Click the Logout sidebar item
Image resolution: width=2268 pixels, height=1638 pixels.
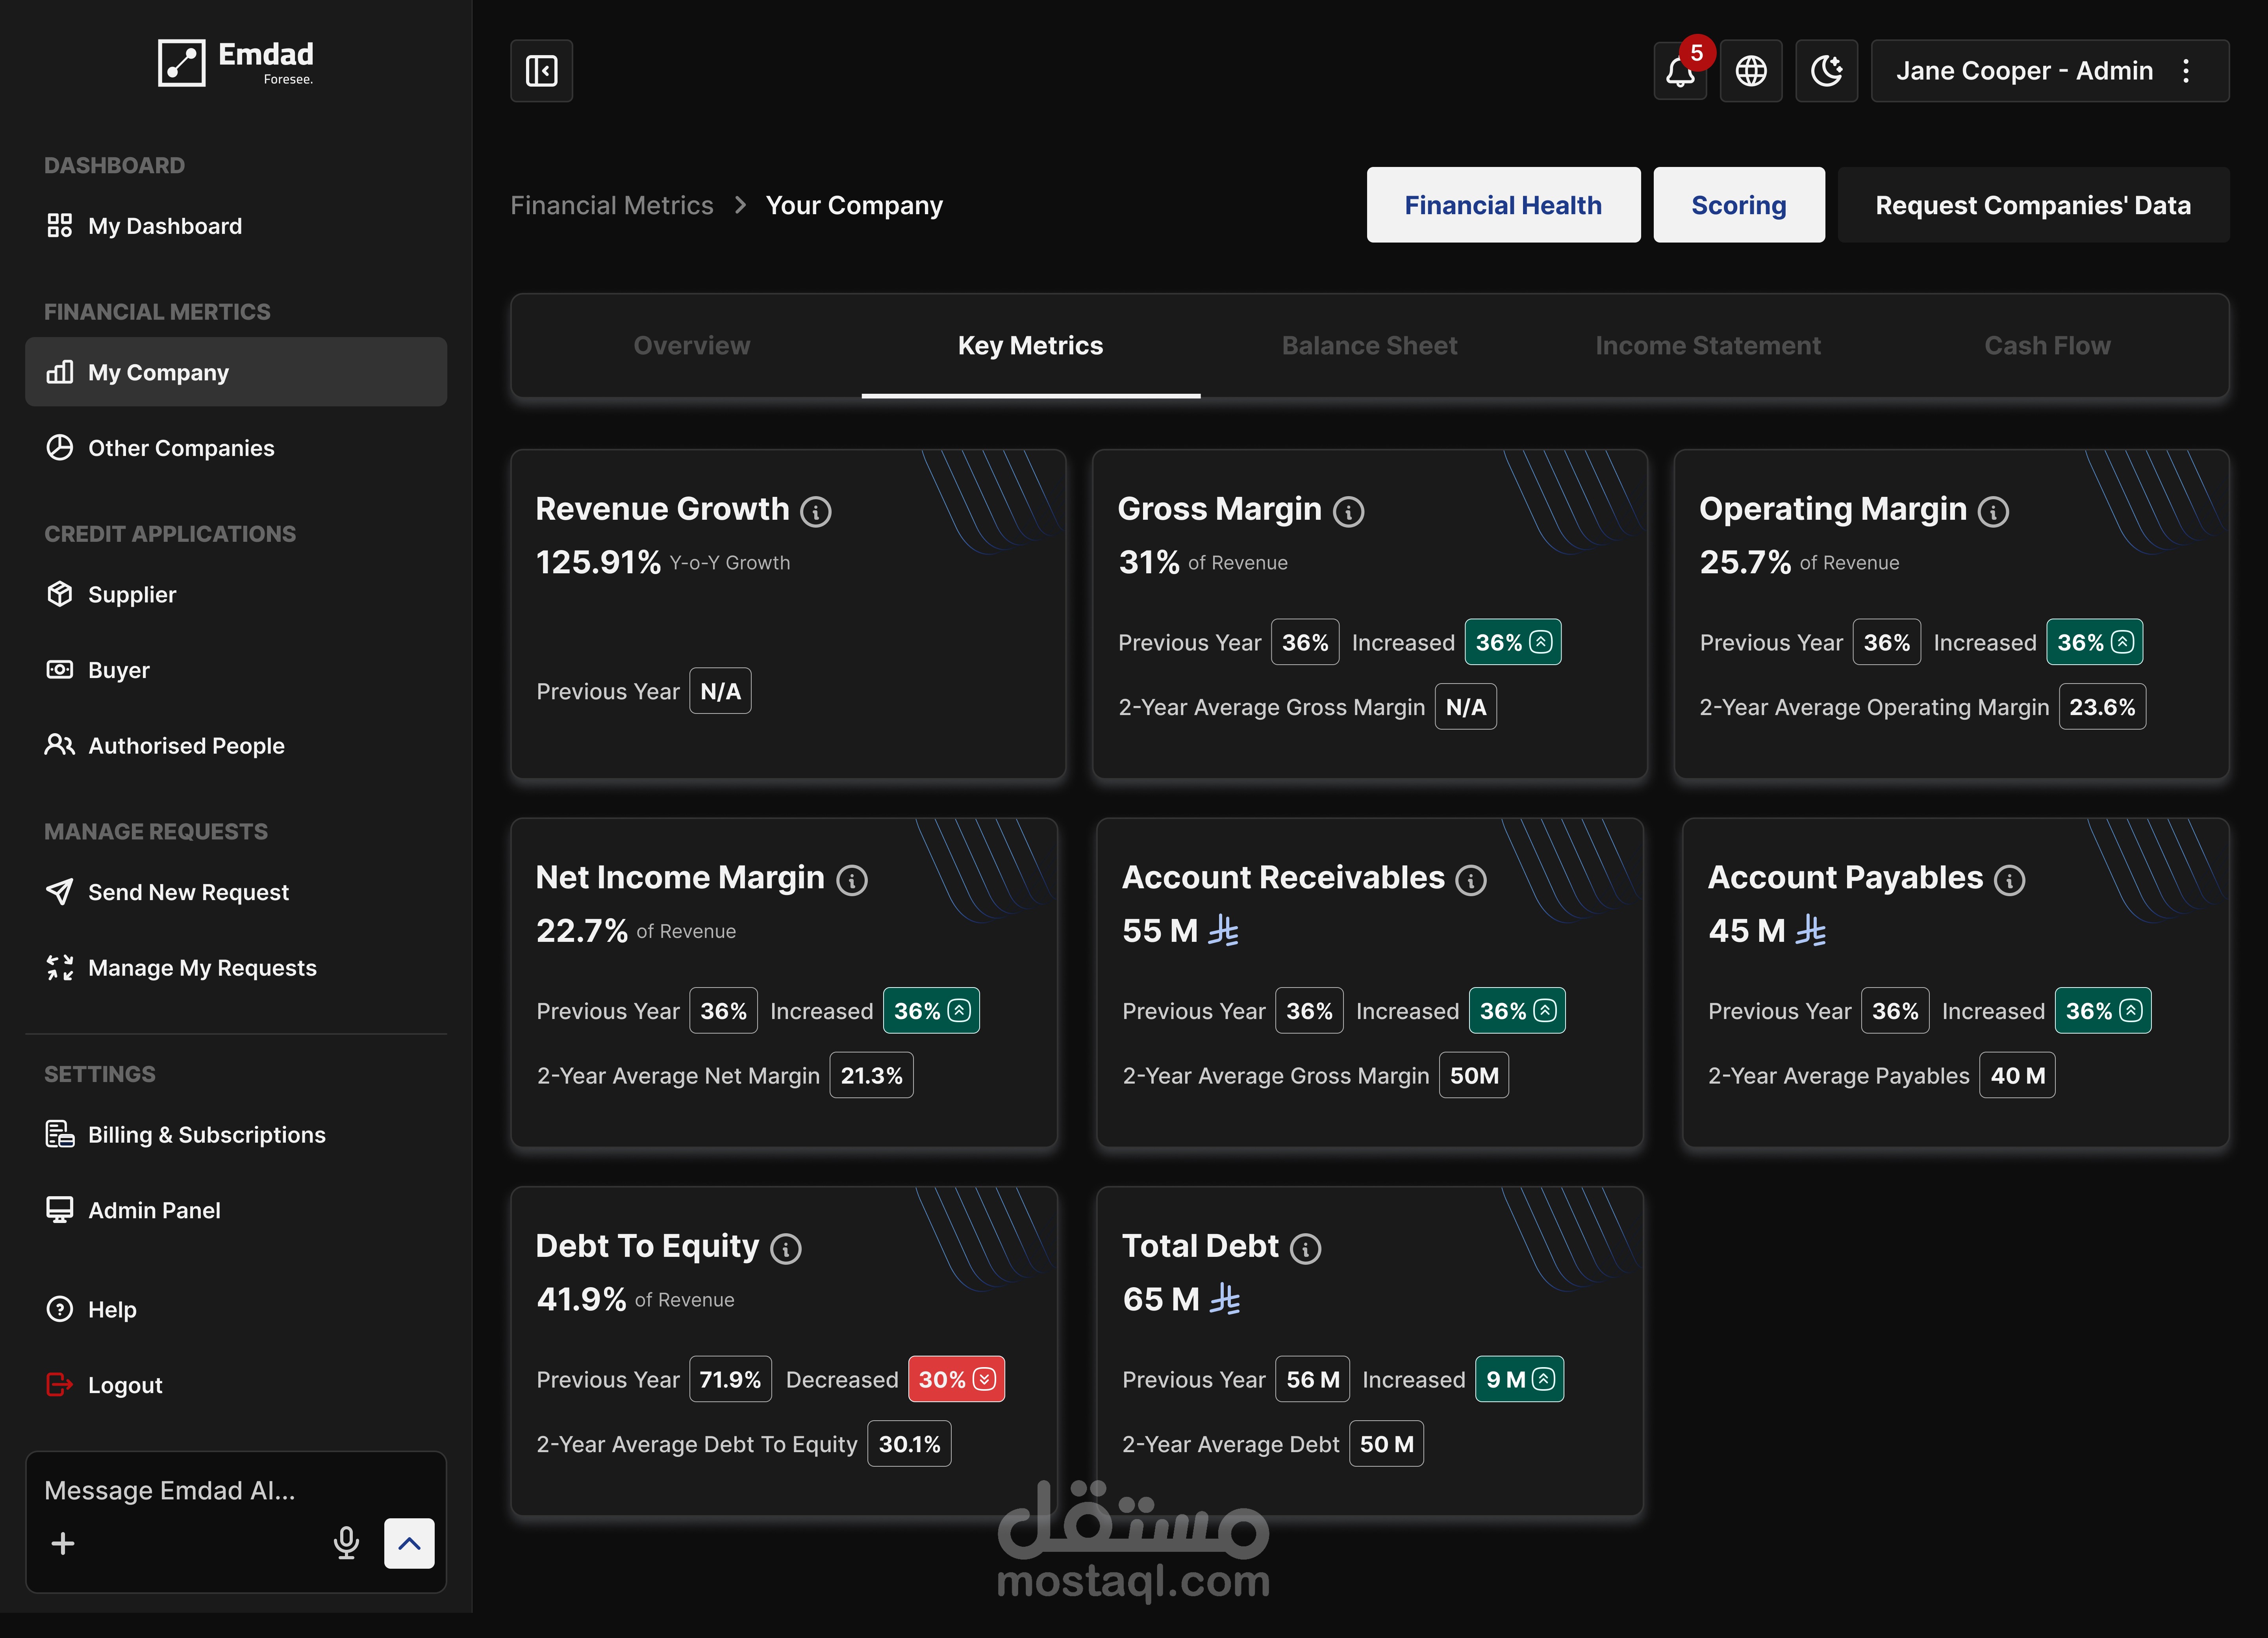pos(125,1385)
